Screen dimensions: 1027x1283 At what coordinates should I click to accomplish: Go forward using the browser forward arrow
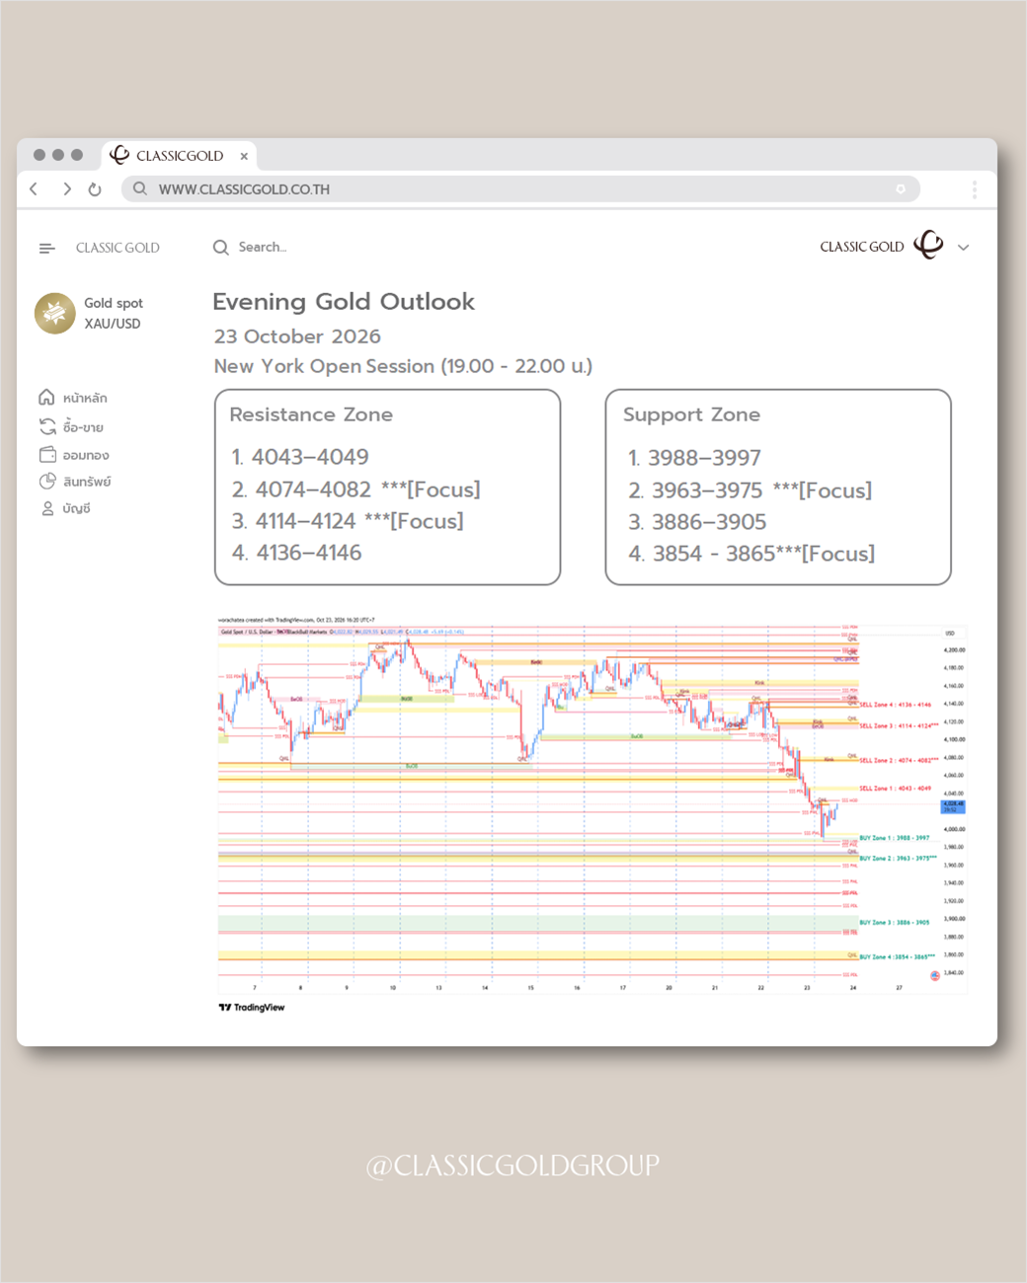(66, 189)
